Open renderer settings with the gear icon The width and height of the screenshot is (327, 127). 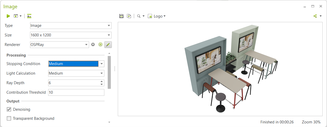93,45
